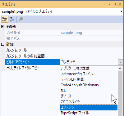This screenshot has height=116, width=124.
Task: Close the プロパティ panel
Action: coord(120,4)
